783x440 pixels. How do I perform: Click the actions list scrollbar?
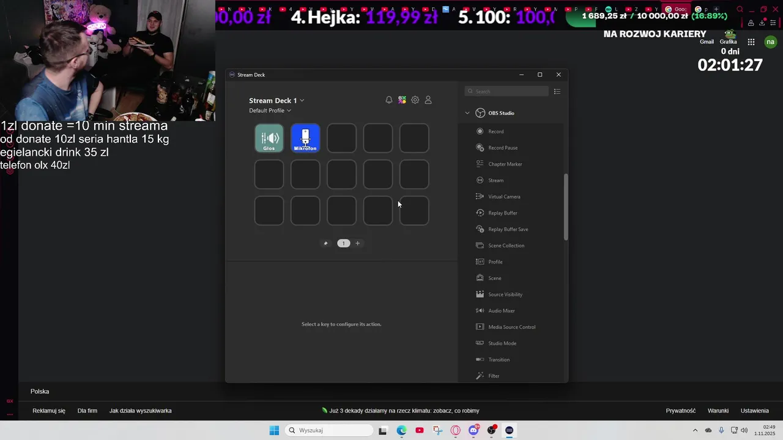tap(566, 207)
